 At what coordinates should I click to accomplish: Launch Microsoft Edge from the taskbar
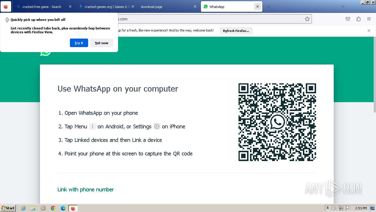tap(63, 208)
